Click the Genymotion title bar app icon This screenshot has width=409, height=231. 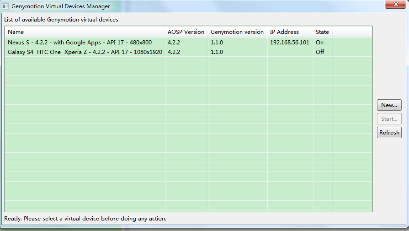pos(5,6)
